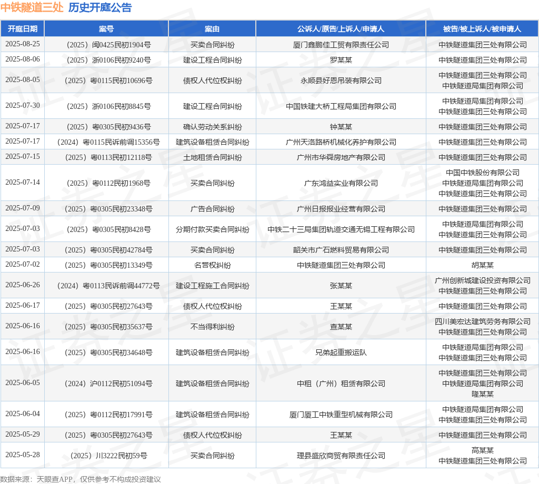Select the date cell 2025-05-28
539x484 pixels.
coord(23,455)
